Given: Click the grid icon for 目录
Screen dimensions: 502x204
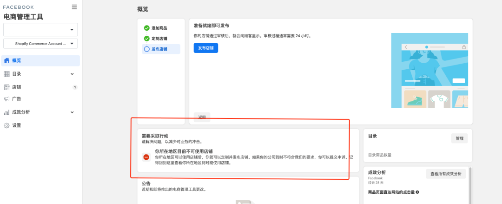Looking at the screenshot, I should 7,74.
